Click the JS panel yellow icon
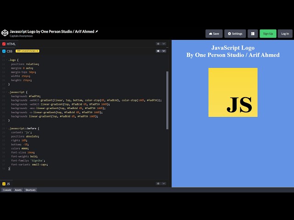Viewport: 294px width, 220px height. [4, 184]
